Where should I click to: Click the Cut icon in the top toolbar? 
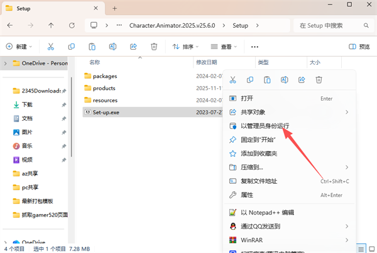tap(51, 47)
